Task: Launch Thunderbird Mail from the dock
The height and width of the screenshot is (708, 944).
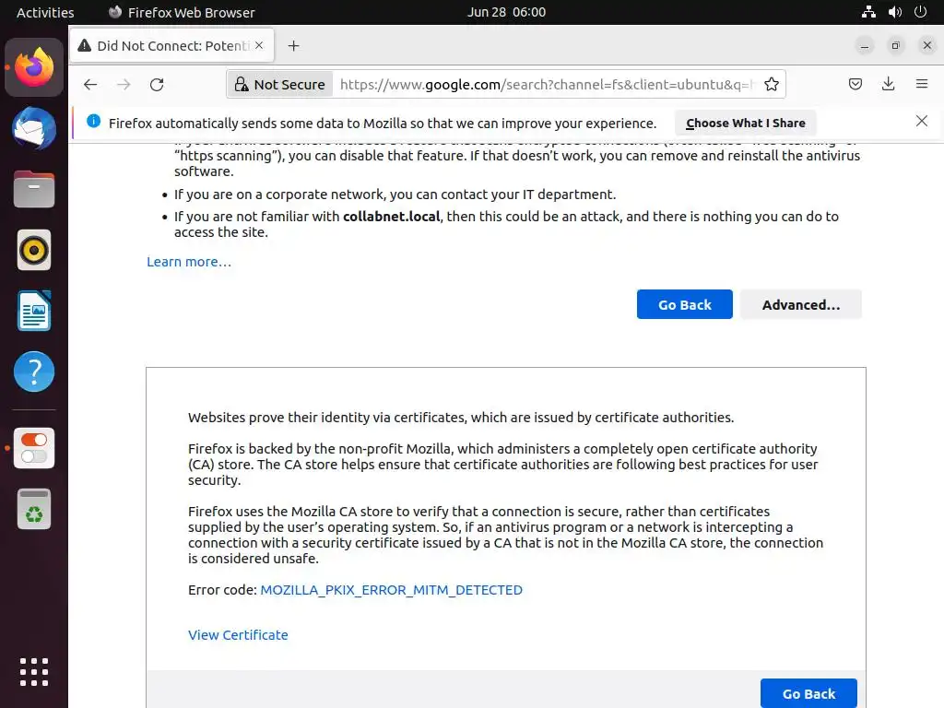Action: point(34,128)
